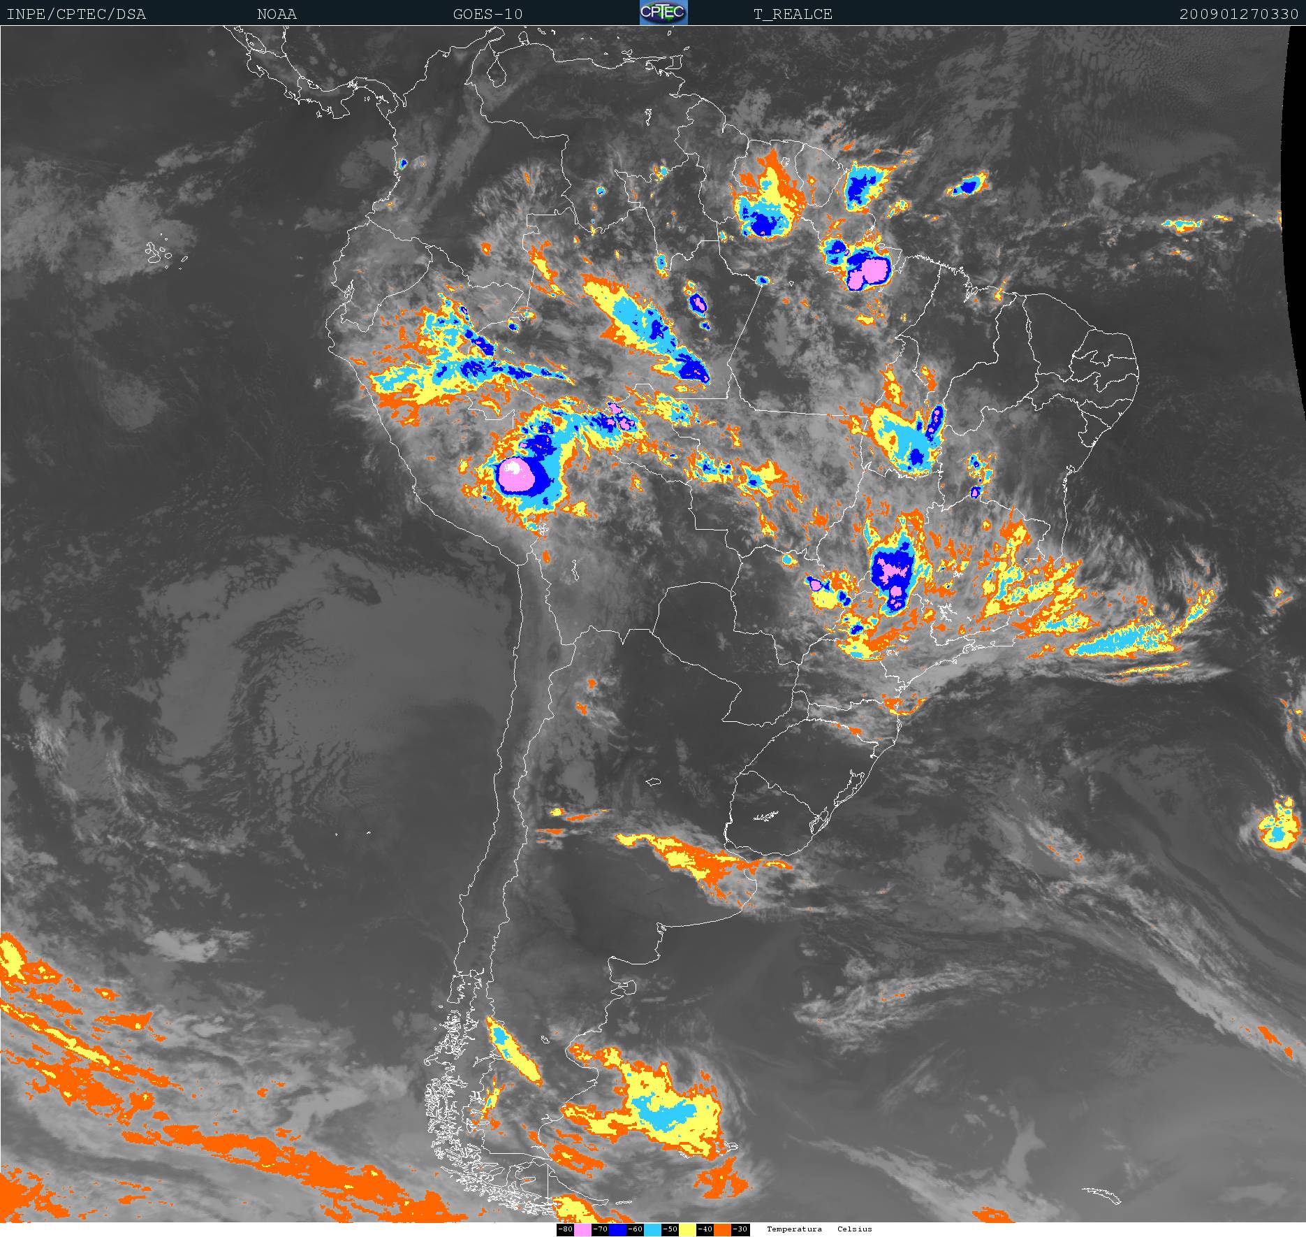Select the -40 legend value

tap(705, 1229)
